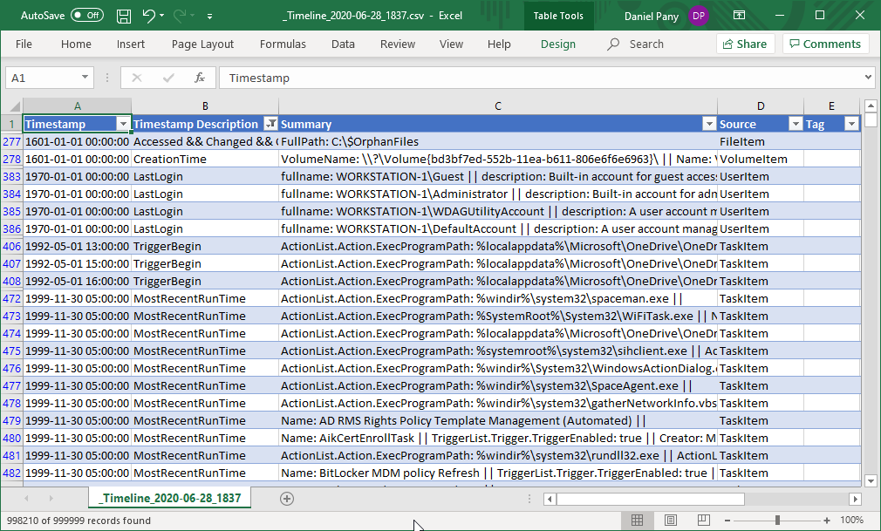Open the Summary column filter dropdown

710,124
